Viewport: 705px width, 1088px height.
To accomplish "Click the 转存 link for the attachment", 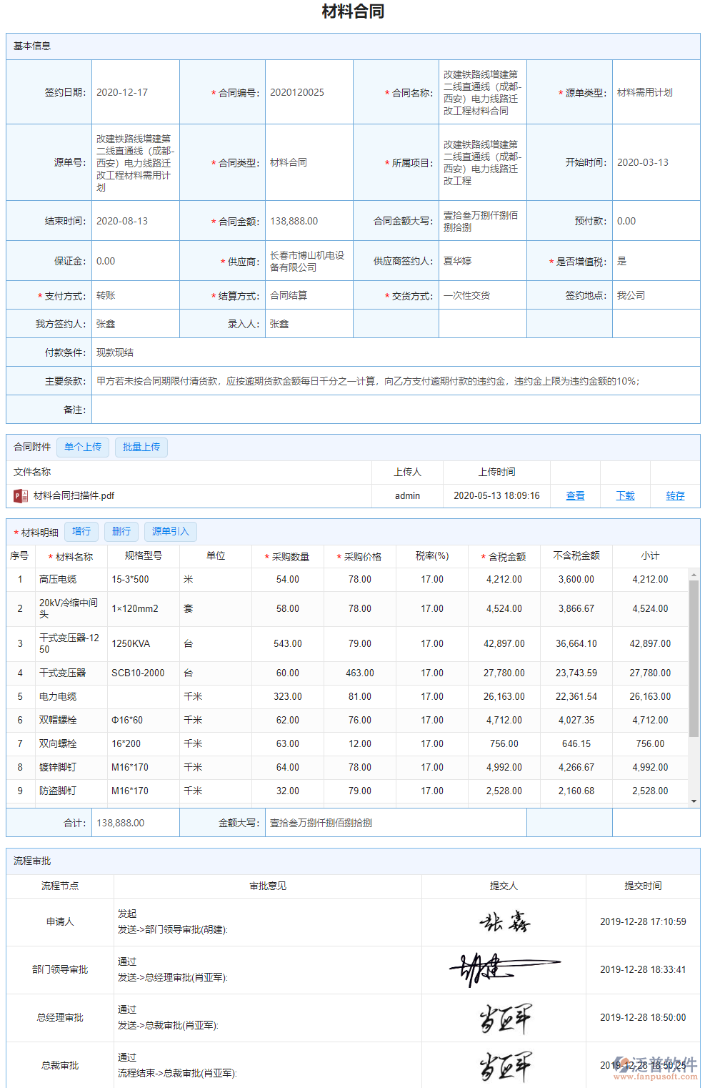I will 675,495.
